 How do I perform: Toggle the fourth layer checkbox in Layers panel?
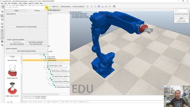(181, 14)
